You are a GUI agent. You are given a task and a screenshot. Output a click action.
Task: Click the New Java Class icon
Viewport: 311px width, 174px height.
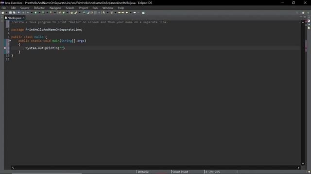click(64, 13)
